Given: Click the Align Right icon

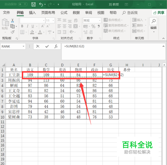Looking at the screenshot, I should [x=70, y=26].
